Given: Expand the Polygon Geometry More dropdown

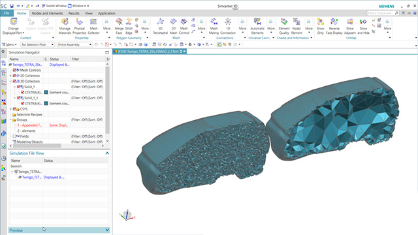Looking at the screenshot, I should (x=145, y=26).
